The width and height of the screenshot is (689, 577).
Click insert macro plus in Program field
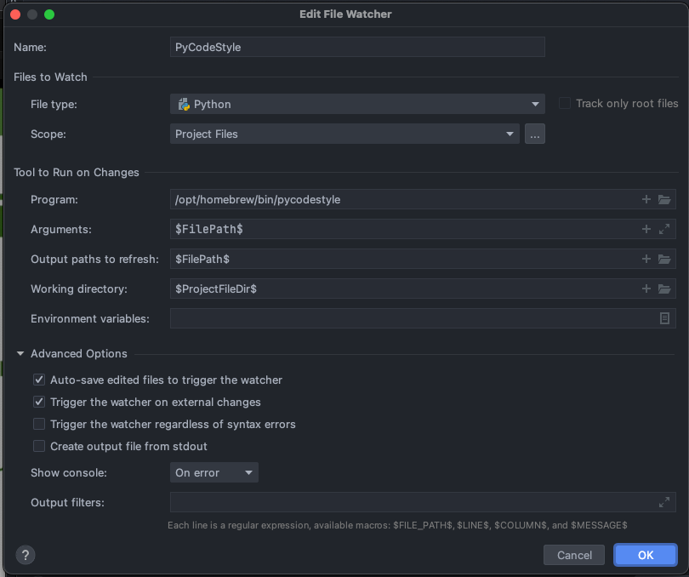(x=646, y=200)
